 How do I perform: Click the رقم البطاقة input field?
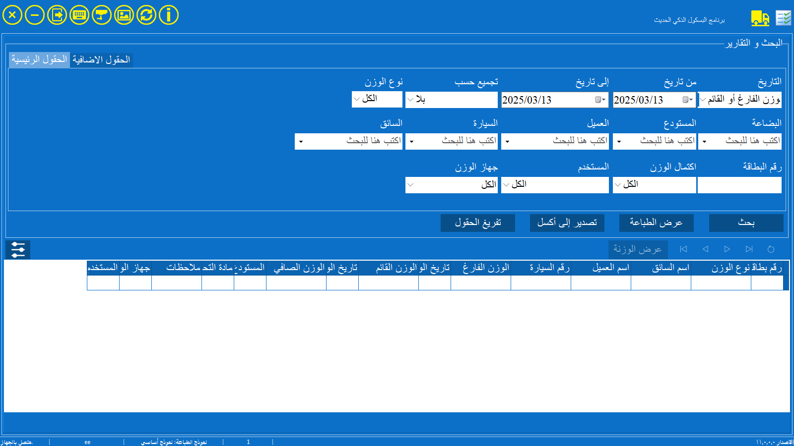tap(739, 185)
